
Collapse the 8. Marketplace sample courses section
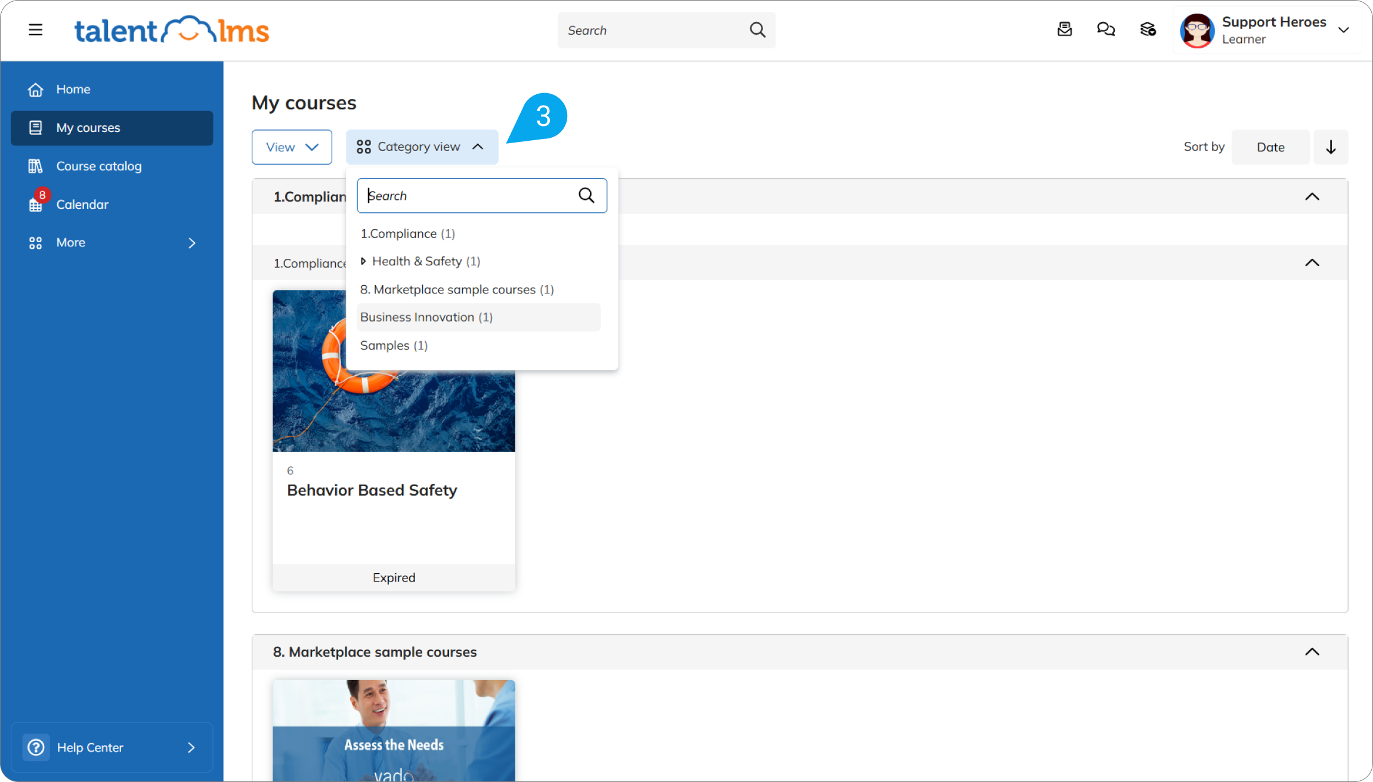point(1312,651)
